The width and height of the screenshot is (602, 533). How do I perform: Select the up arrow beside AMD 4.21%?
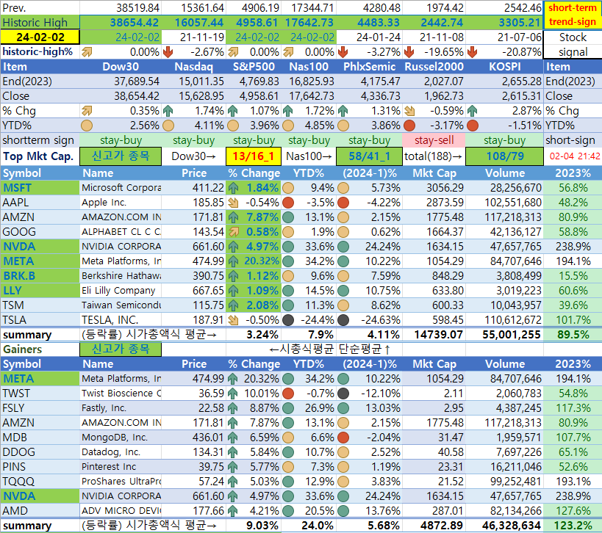pyautogui.click(x=233, y=511)
